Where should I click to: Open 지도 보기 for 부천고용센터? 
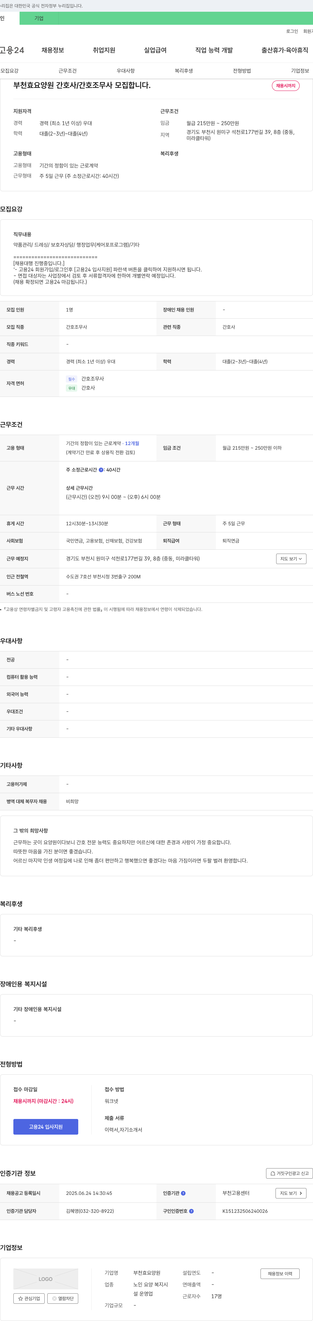291,1193
